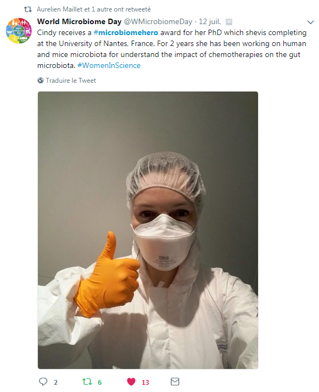Open the #microbiomehero hashtag

tap(126, 33)
